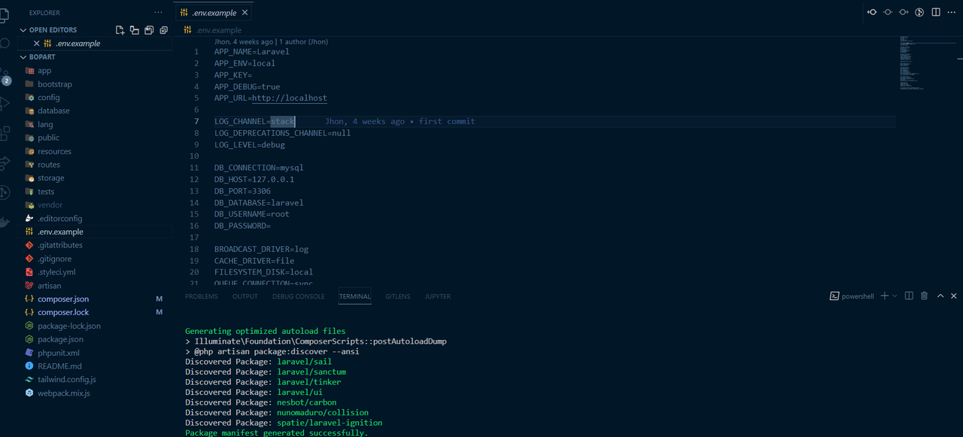Screen dimensions: 963x437
Task: Kill terminal with trash icon
Action: click(x=925, y=296)
